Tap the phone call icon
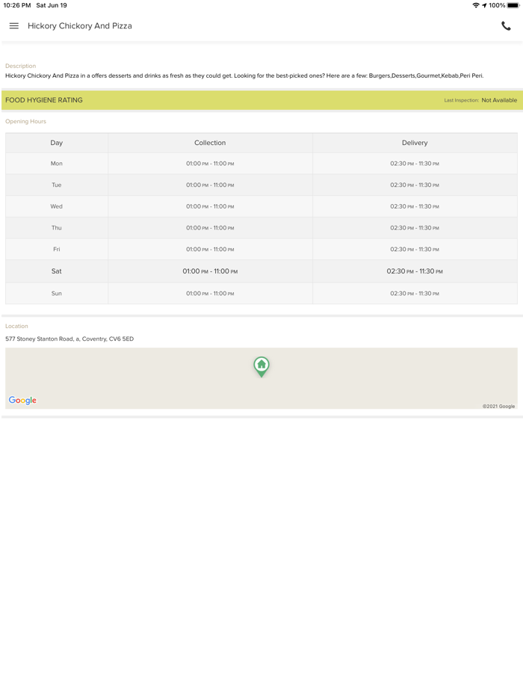 click(x=506, y=26)
